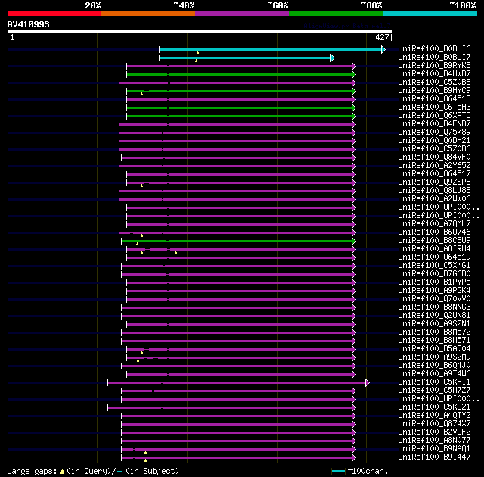Select the UniRef100_B9RYK8 hit label
This screenshot has width=484, height=477.
click(434, 65)
